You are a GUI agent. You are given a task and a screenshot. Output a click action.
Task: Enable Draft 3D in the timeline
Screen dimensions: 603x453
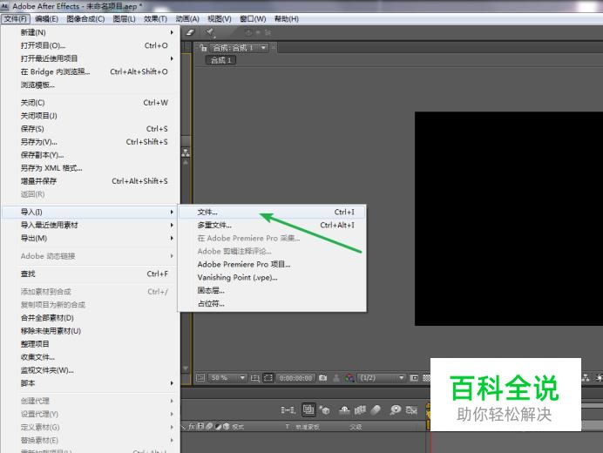coord(325,410)
